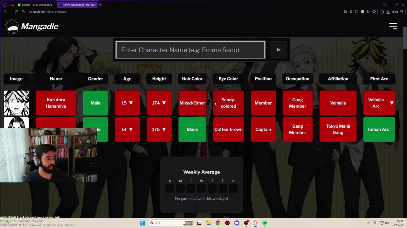Click the Captain position cell

(x=263, y=129)
